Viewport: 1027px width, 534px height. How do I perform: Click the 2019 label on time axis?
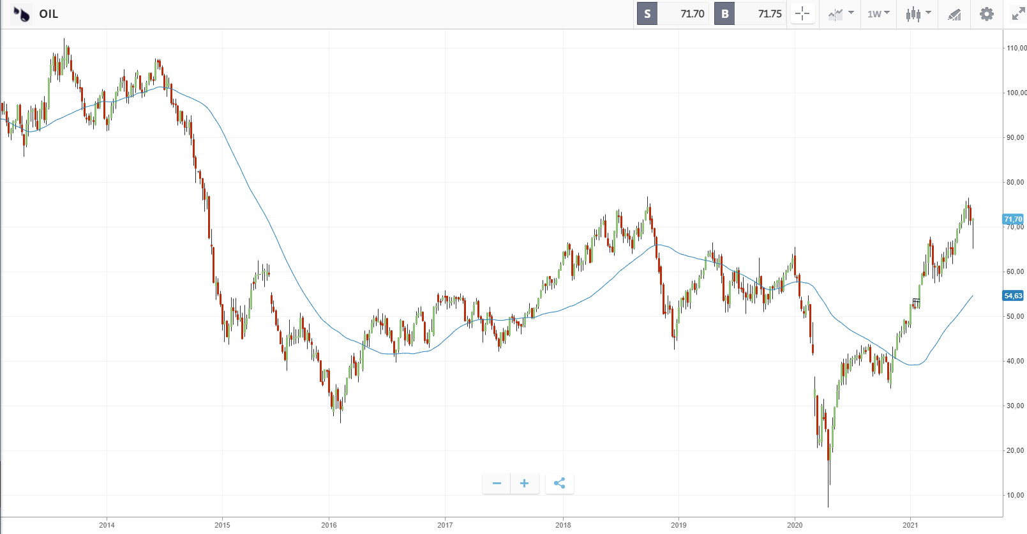[678, 525]
